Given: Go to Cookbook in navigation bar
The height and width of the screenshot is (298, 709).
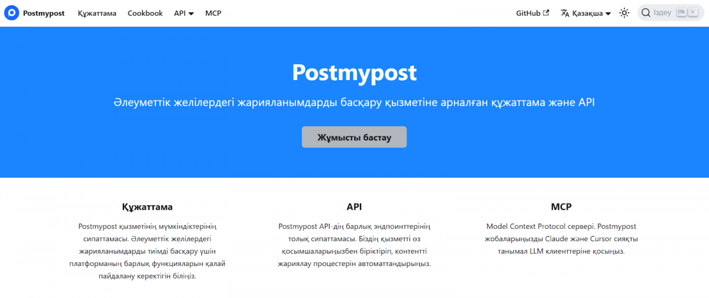Looking at the screenshot, I should click(x=145, y=13).
